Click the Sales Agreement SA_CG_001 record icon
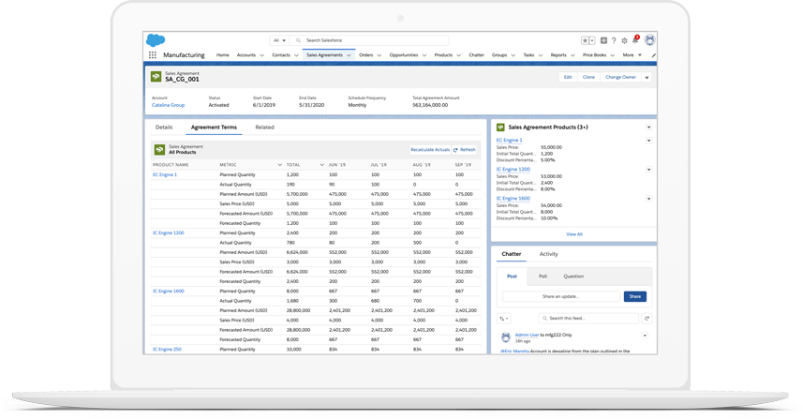The height and width of the screenshot is (419, 803). (x=156, y=77)
